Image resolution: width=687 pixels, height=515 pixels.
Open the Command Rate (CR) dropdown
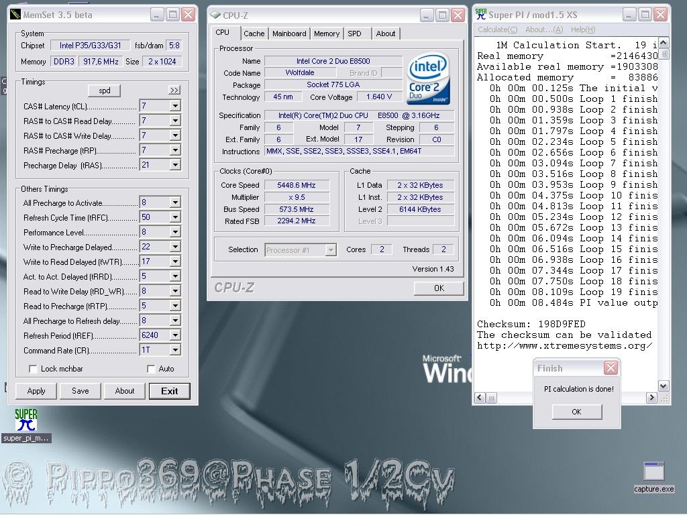[x=175, y=350]
